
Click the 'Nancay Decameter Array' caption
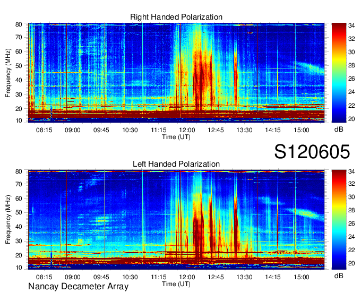point(78,287)
